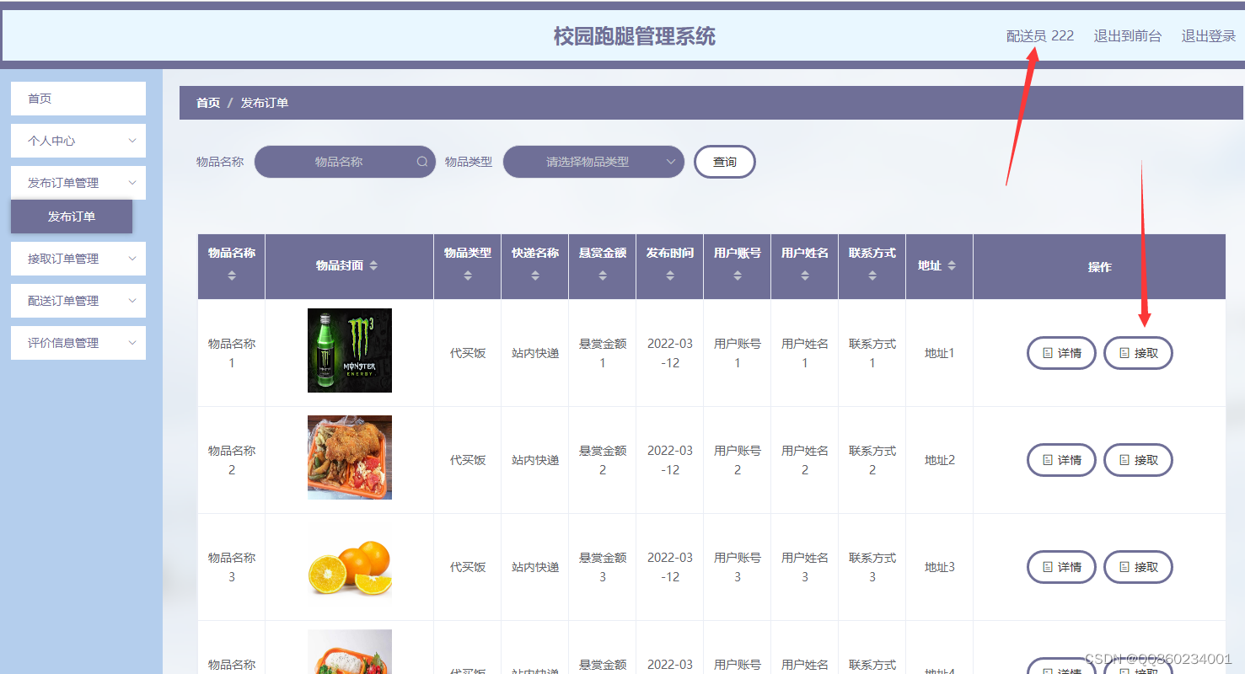The width and height of the screenshot is (1245, 674).
Task: Click 地址1 cell
Action: (940, 353)
